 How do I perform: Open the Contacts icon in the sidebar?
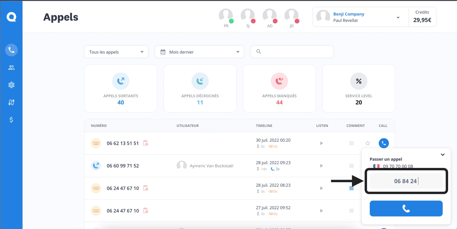tap(11, 68)
